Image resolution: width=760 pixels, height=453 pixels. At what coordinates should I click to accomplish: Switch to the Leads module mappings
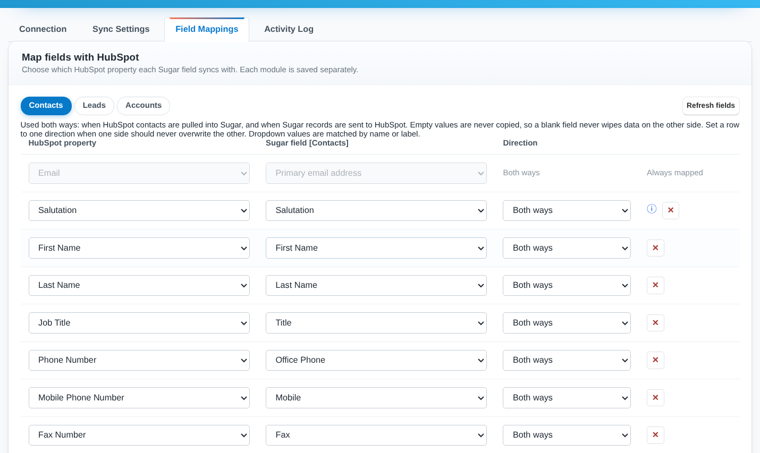[x=94, y=106]
